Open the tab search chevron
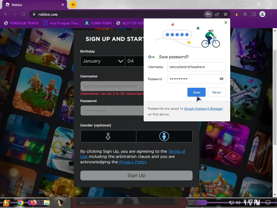Image resolution: width=277 pixels, height=208 pixels. click(x=233, y=4)
